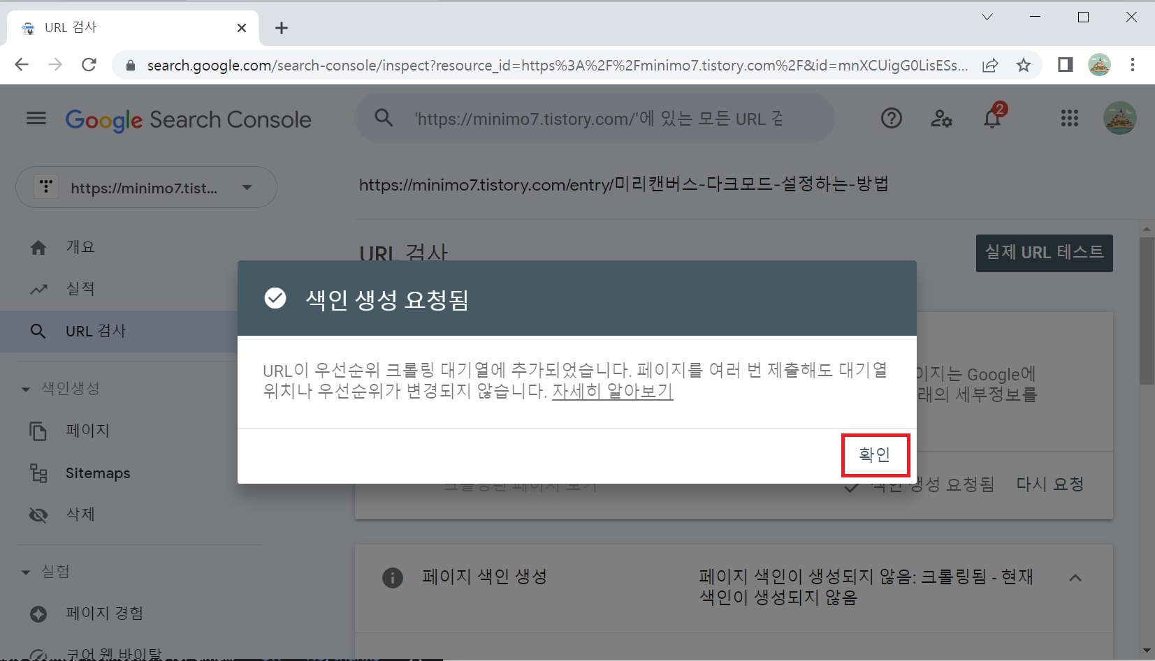The width and height of the screenshot is (1155, 661).
Task: Close the URL 검사 browser tab
Action: pyautogui.click(x=242, y=28)
